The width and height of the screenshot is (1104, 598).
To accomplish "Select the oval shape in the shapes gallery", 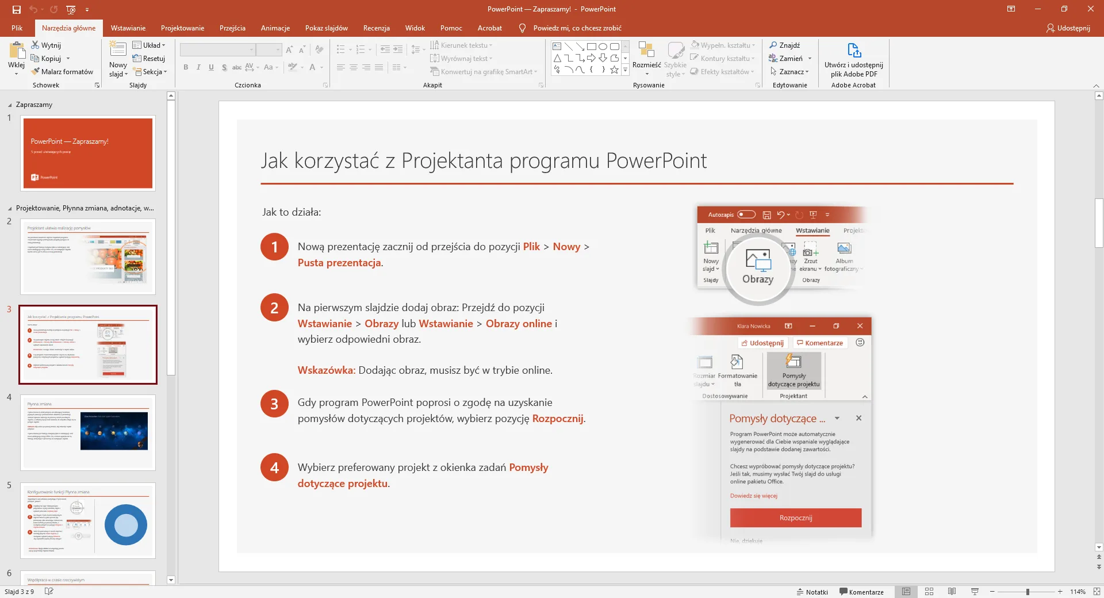I will click(x=603, y=47).
